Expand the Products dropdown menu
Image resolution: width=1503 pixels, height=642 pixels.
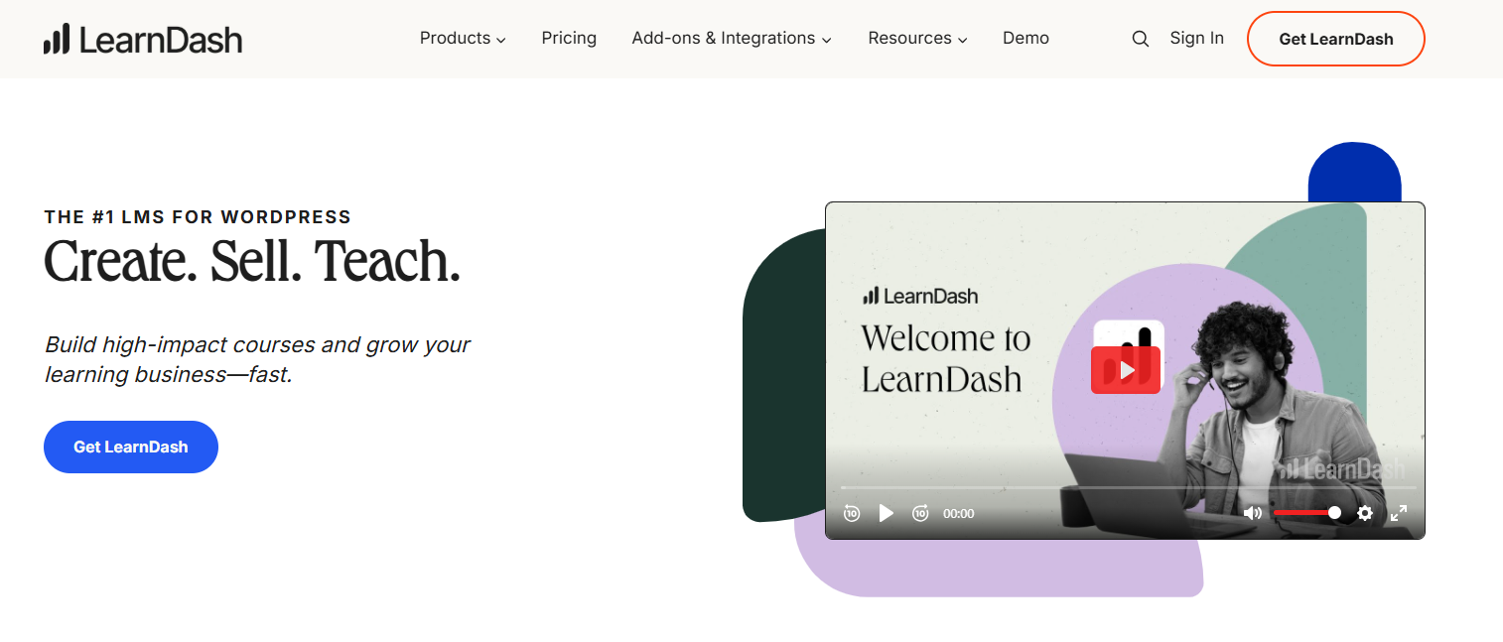click(463, 39)
